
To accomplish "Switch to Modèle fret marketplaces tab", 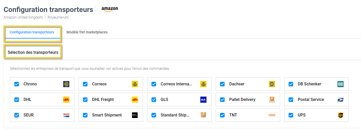I will [x=87, y=32].
